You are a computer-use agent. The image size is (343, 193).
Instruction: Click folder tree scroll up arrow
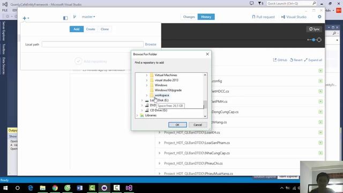(205, 75)
